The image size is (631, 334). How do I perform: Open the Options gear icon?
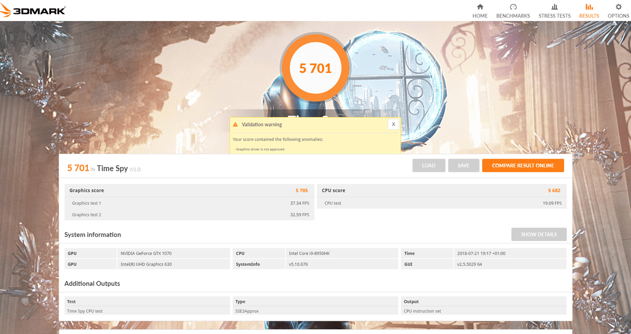tap(618, 7)
